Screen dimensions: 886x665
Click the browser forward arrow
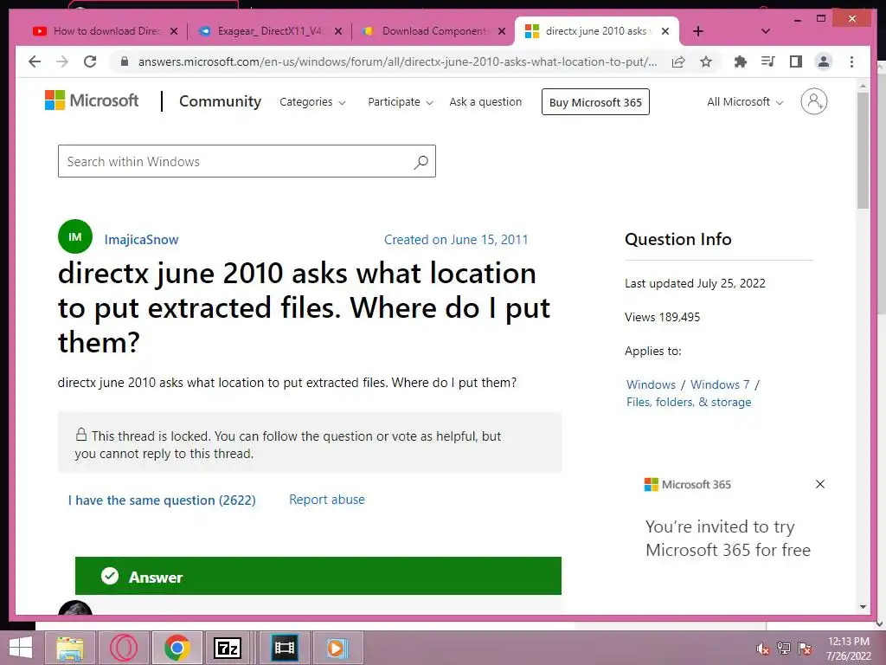pyautogui.click(x=62, y=61)
